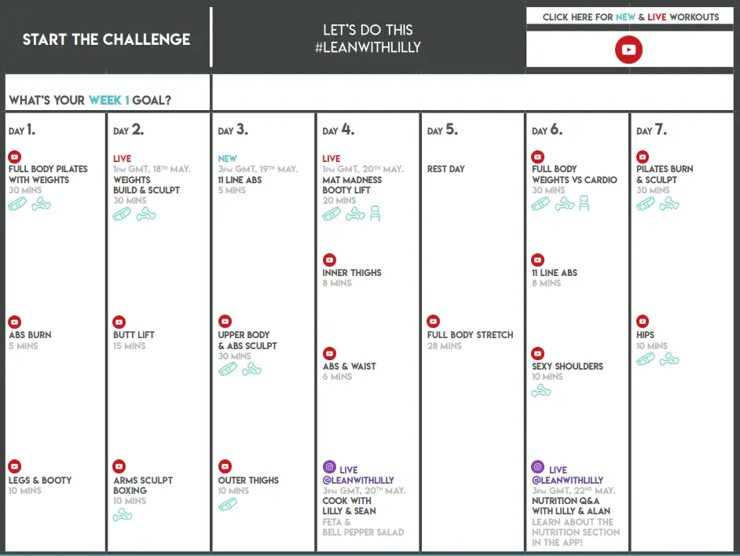
Task: Click the large YouTube button in header
Action: pos(628,50)
